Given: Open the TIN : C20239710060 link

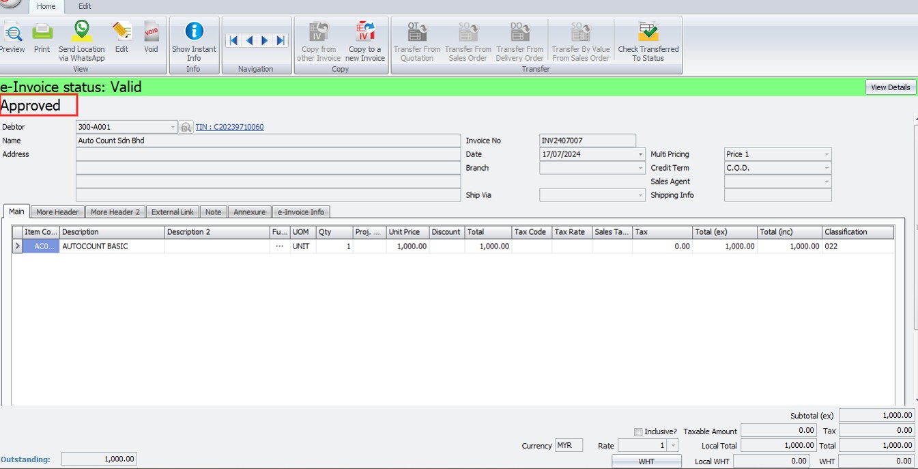Looking at the screenshot, I should pyautogui.click(x=229, y=127).
